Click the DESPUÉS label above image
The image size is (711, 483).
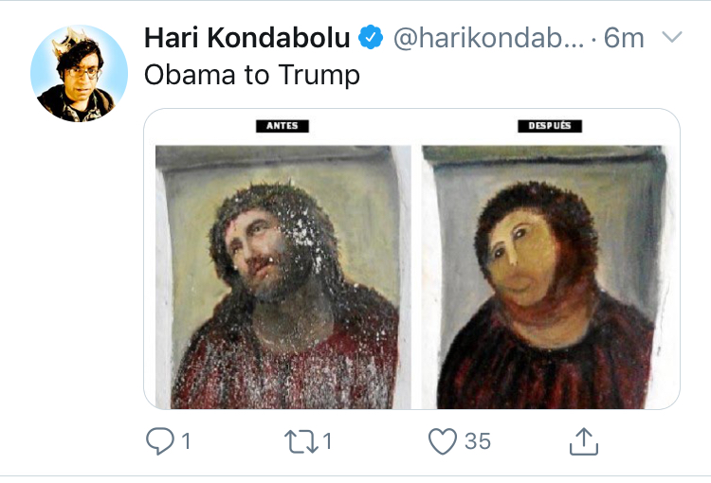point(550,126)
